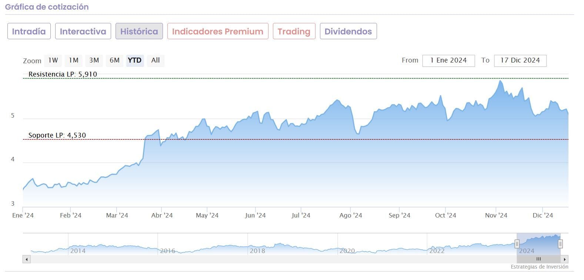Edit the From date field
Image resolution: width=584 pixels, height=280 pixels.
pos(448,61)
